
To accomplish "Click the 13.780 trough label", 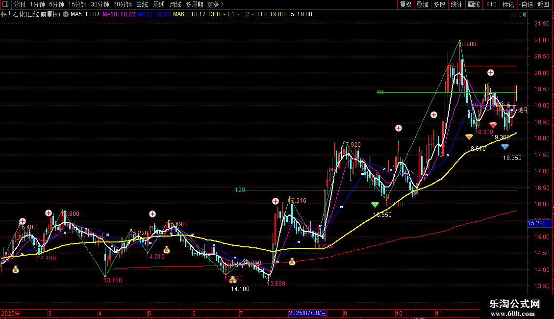I will [x=113, y=280].
